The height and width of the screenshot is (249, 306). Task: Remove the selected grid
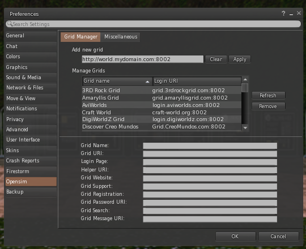pyautogui.click(x=269, y=106)
